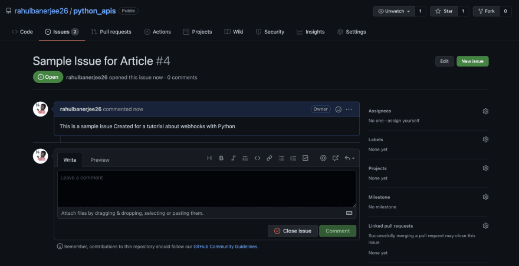Insert a heading in the comment toolbar

pyautogui.click(x=209, y=158)
